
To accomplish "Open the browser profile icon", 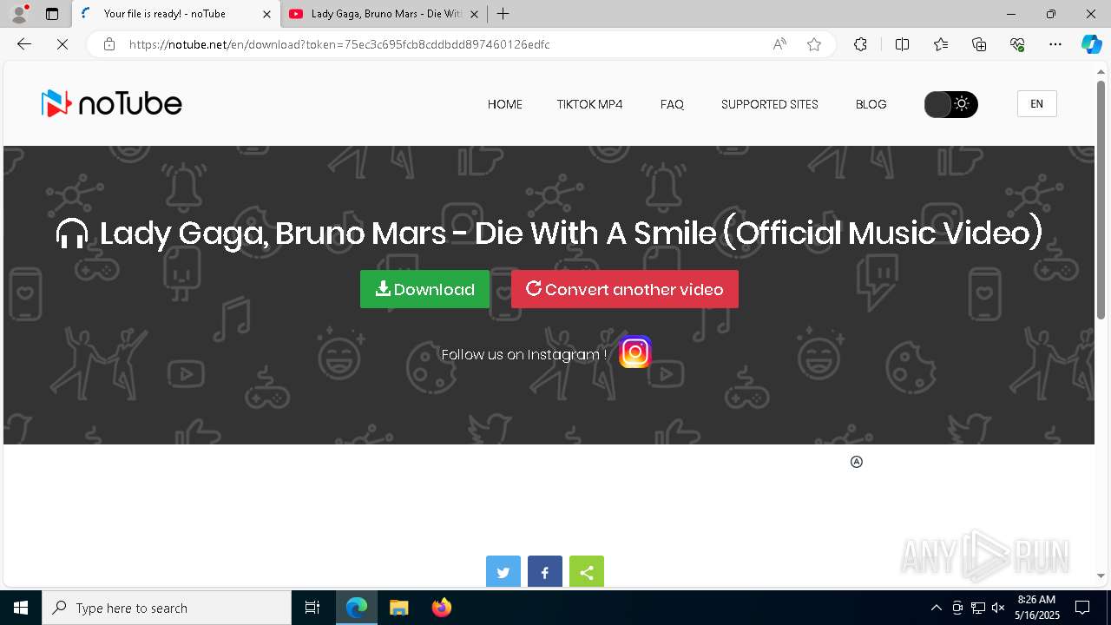I will pyautogui.click(x=19, y=14).
